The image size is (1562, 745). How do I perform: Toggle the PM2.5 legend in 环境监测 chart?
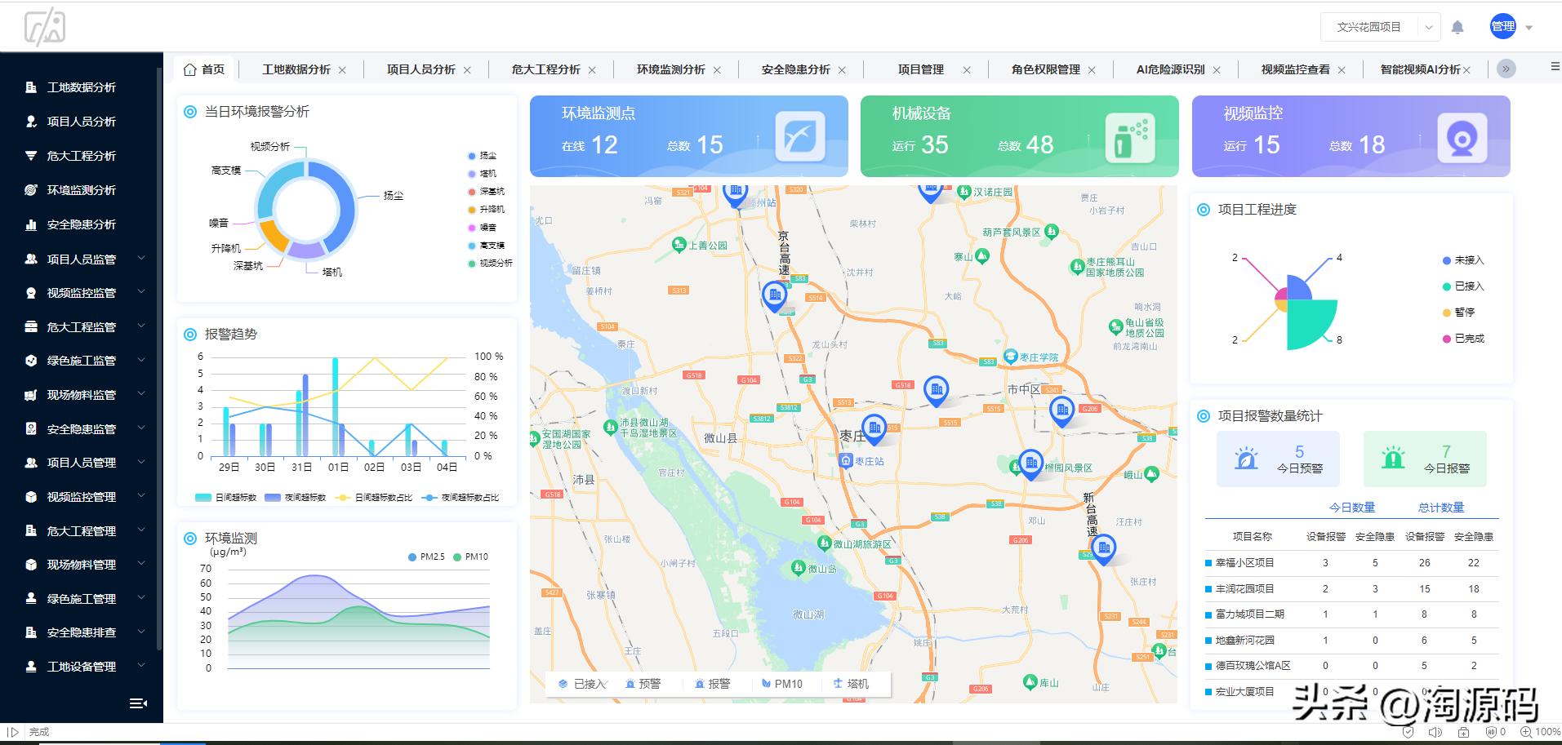click(x=425, y=557)
